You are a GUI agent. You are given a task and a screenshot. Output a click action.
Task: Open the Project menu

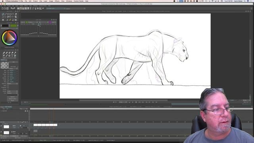[x=35, y=1]
